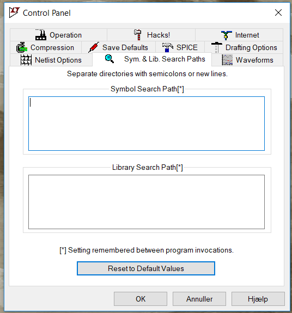Select the Sym. & Lib. Search Paths tab
This screenshot has height=313, width=292.
(x=152, y=59)
